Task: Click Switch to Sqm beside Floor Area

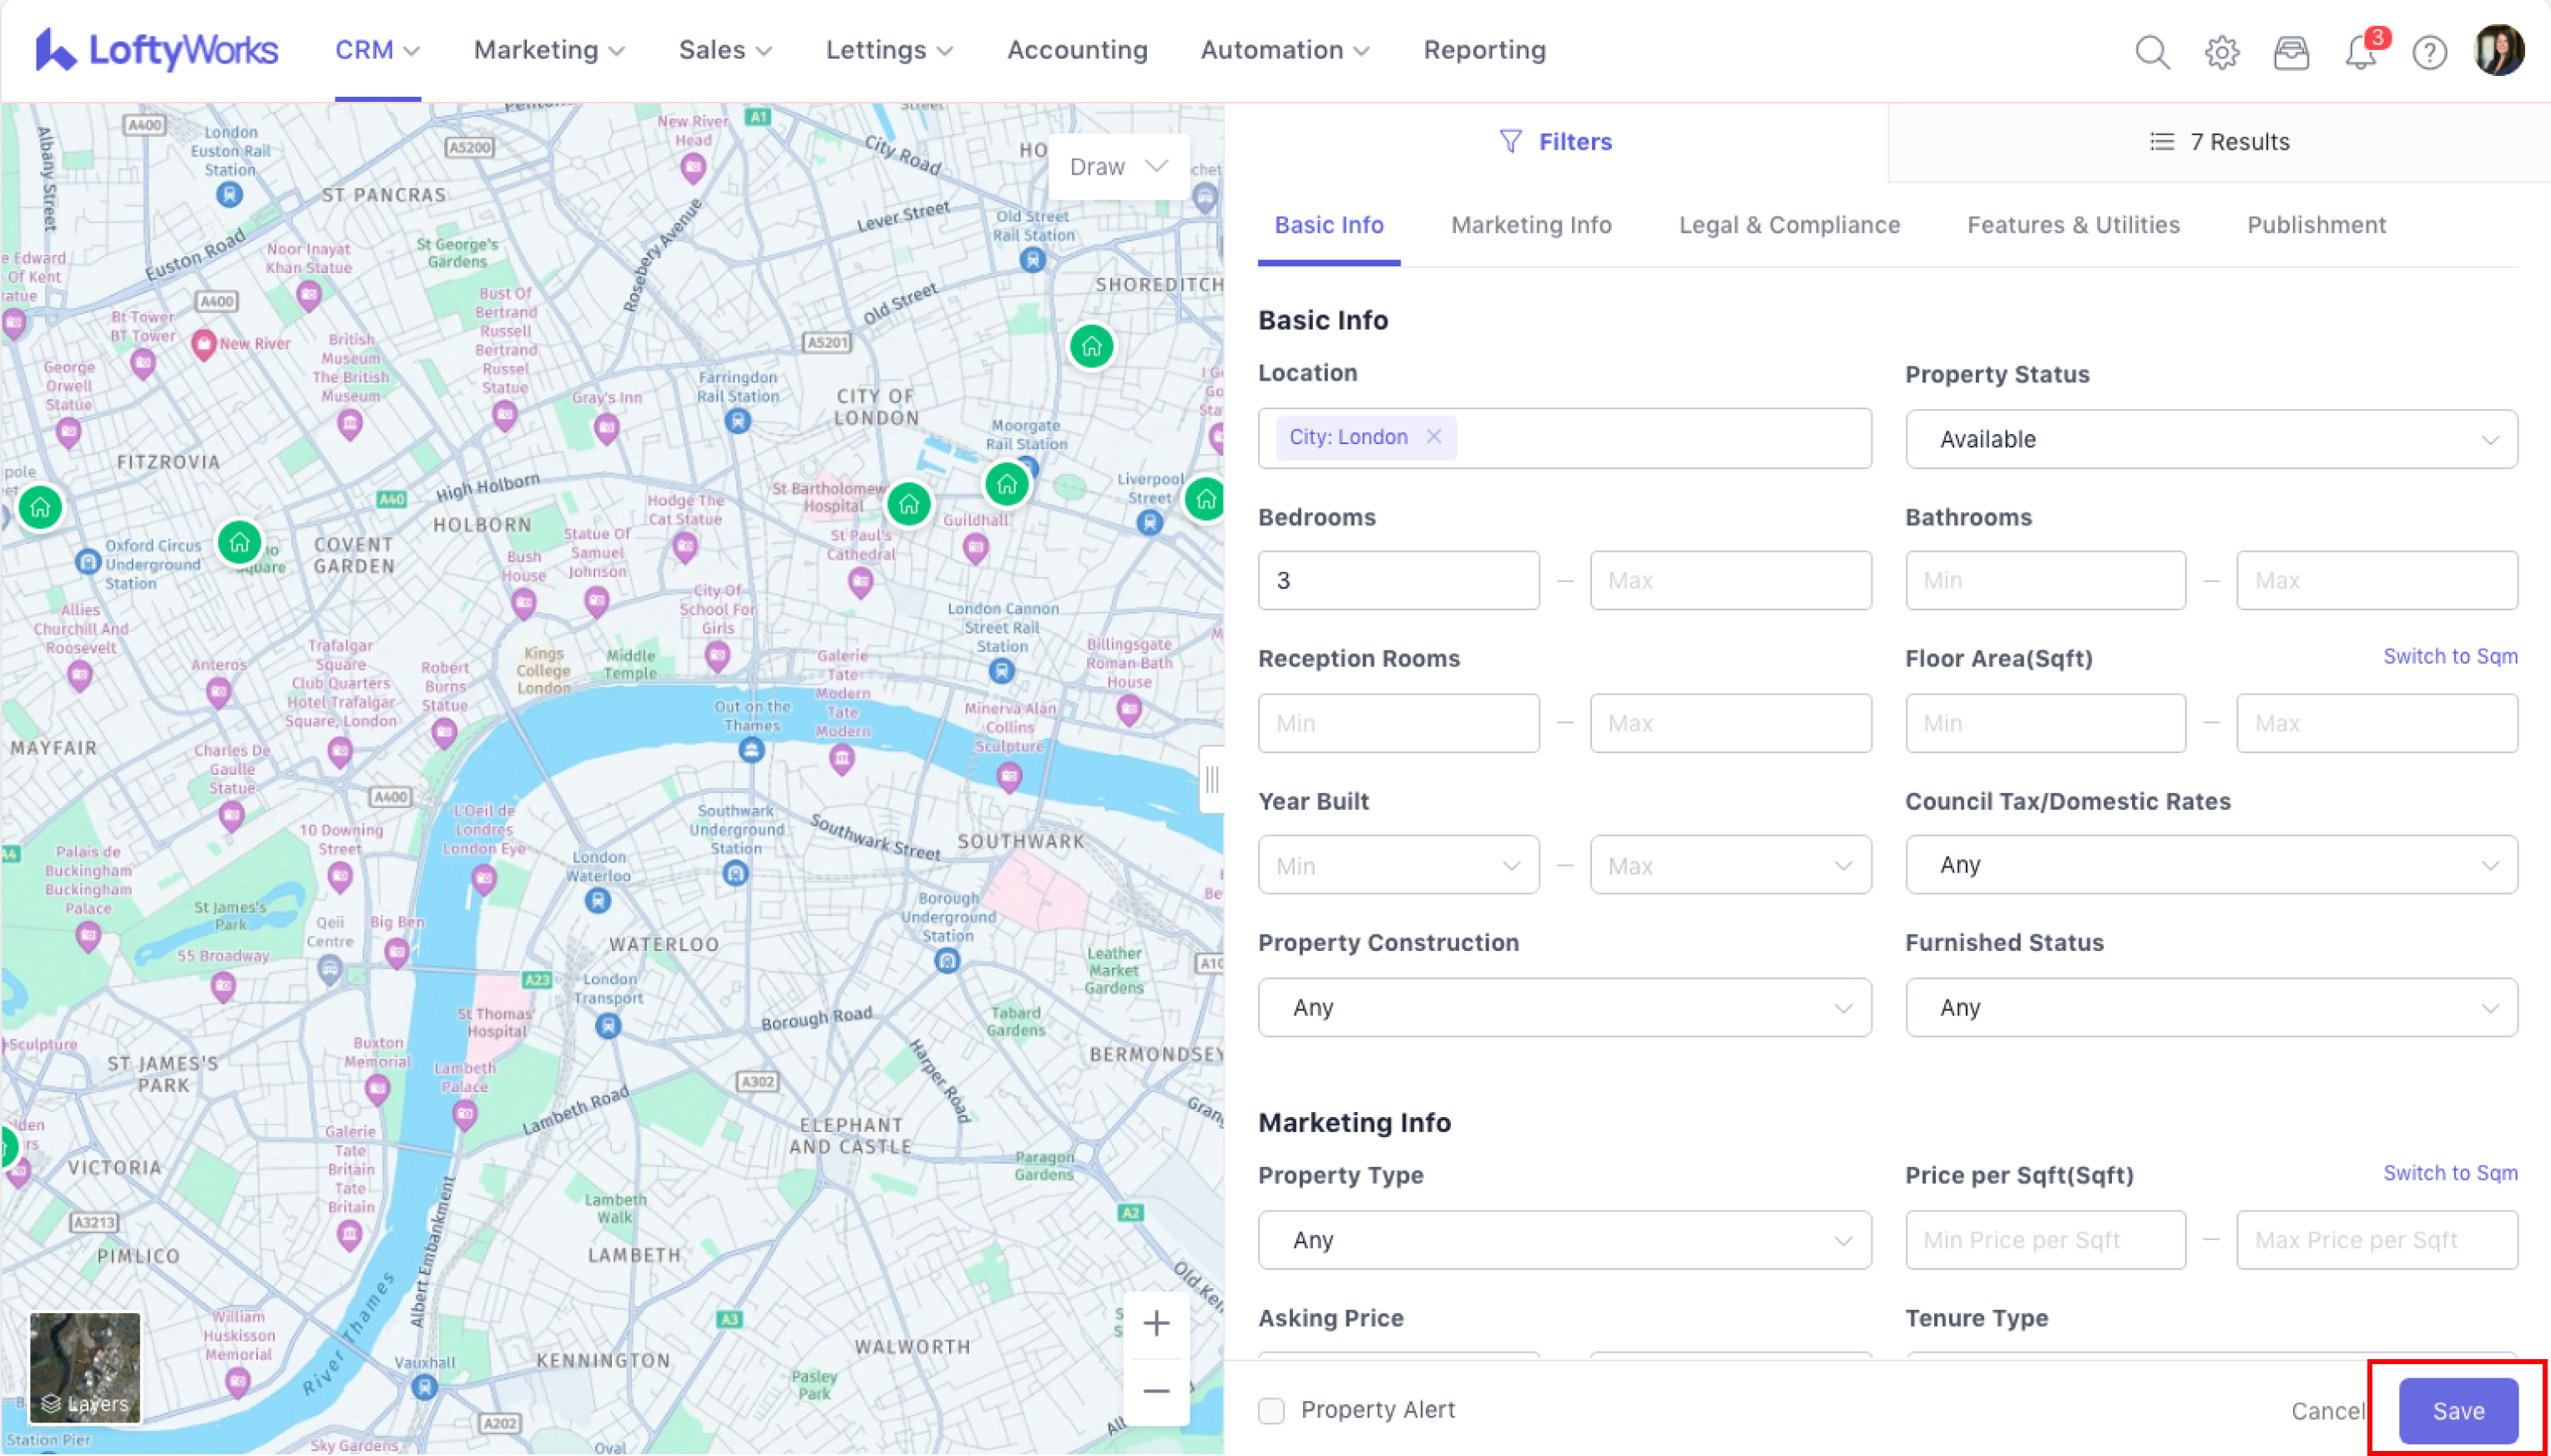Action: [x=2449, y=656]
